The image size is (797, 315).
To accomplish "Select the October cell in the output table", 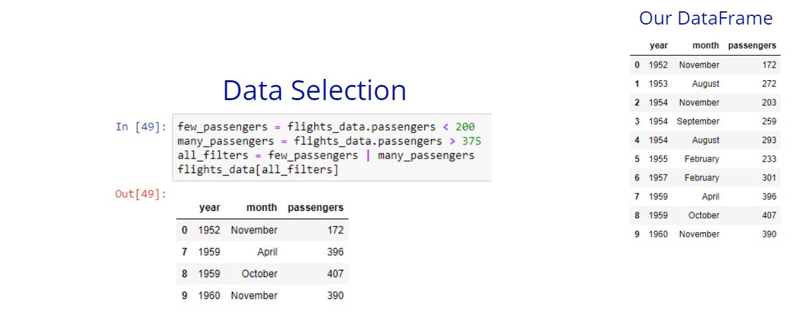I will pos(260,274).
